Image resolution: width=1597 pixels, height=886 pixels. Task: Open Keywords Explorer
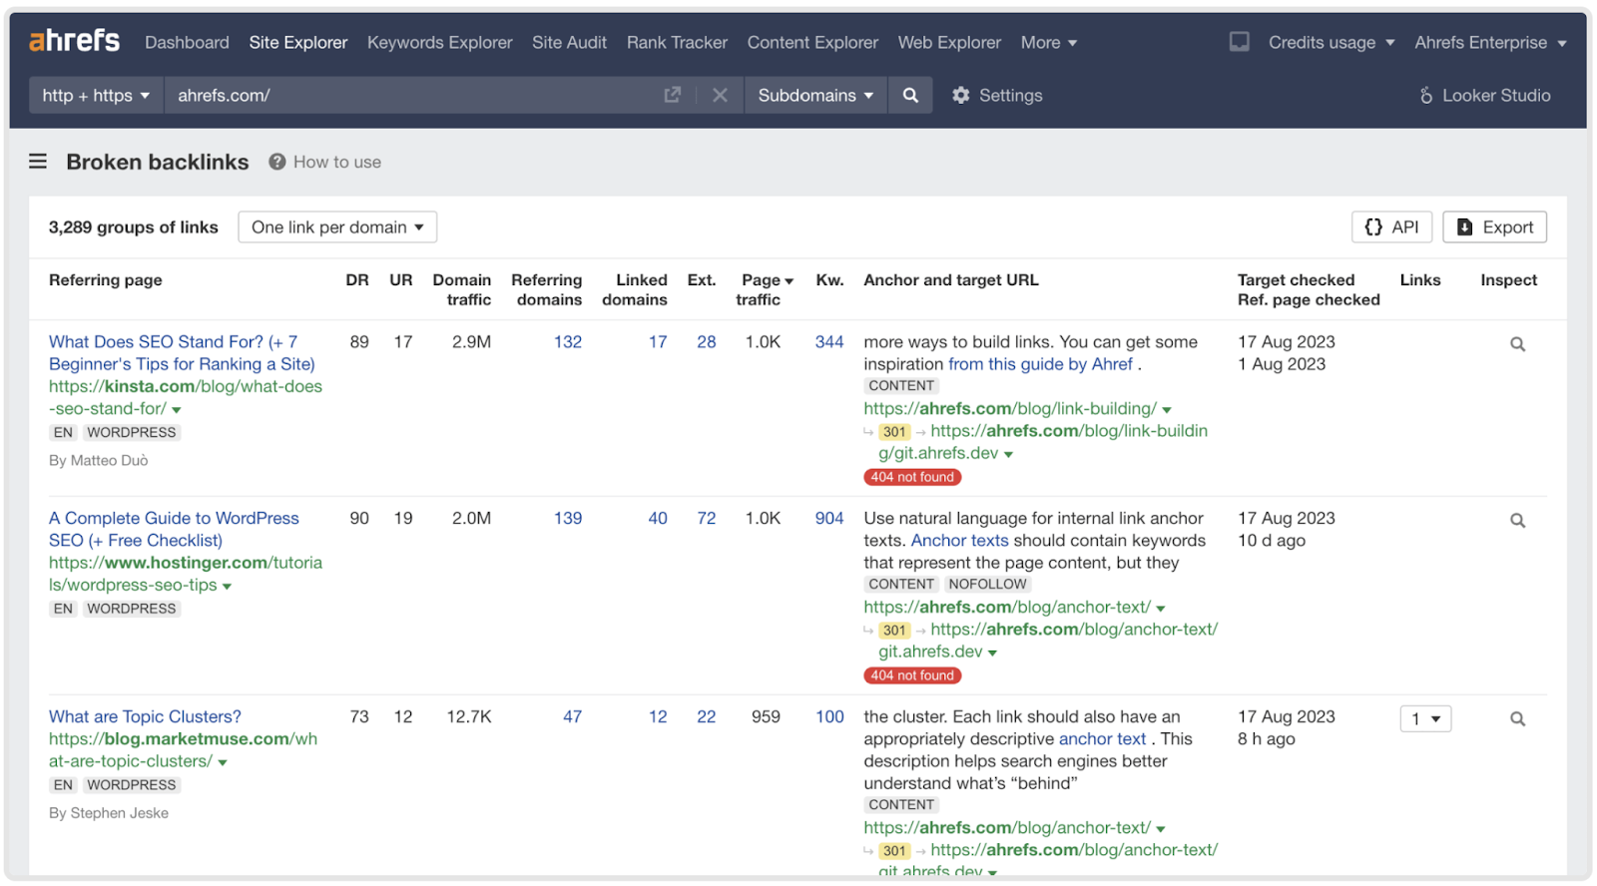point(439,42)
